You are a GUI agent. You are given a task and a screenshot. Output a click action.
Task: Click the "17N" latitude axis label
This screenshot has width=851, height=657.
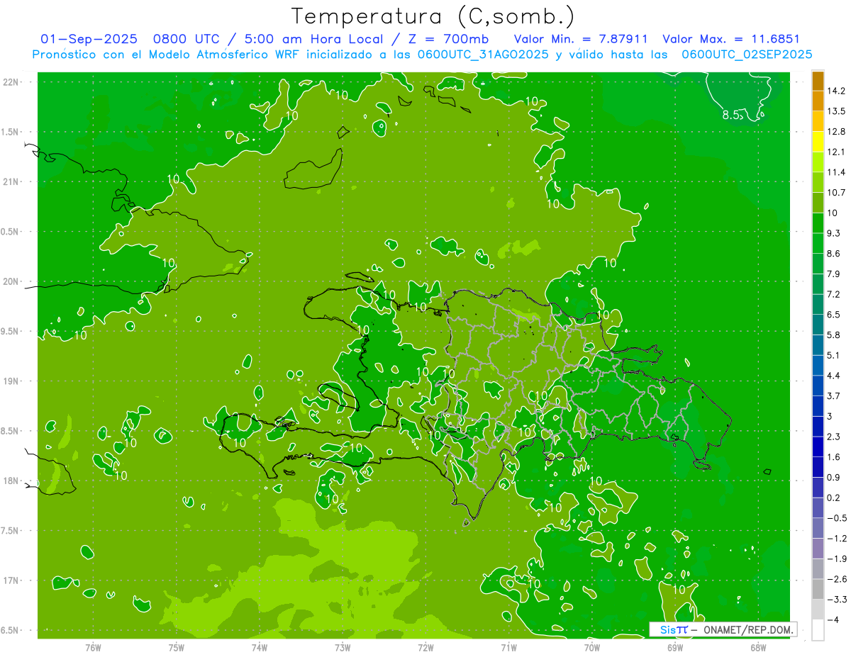(x=11, y=580)
